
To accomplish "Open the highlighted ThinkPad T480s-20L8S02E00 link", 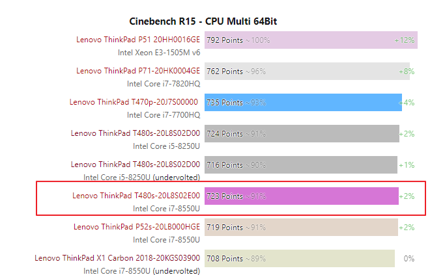I will [136, 196].
